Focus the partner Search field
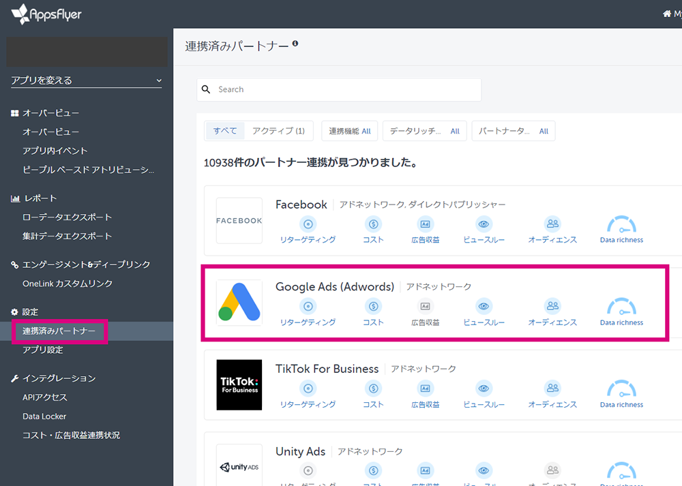 coord(339,89)
